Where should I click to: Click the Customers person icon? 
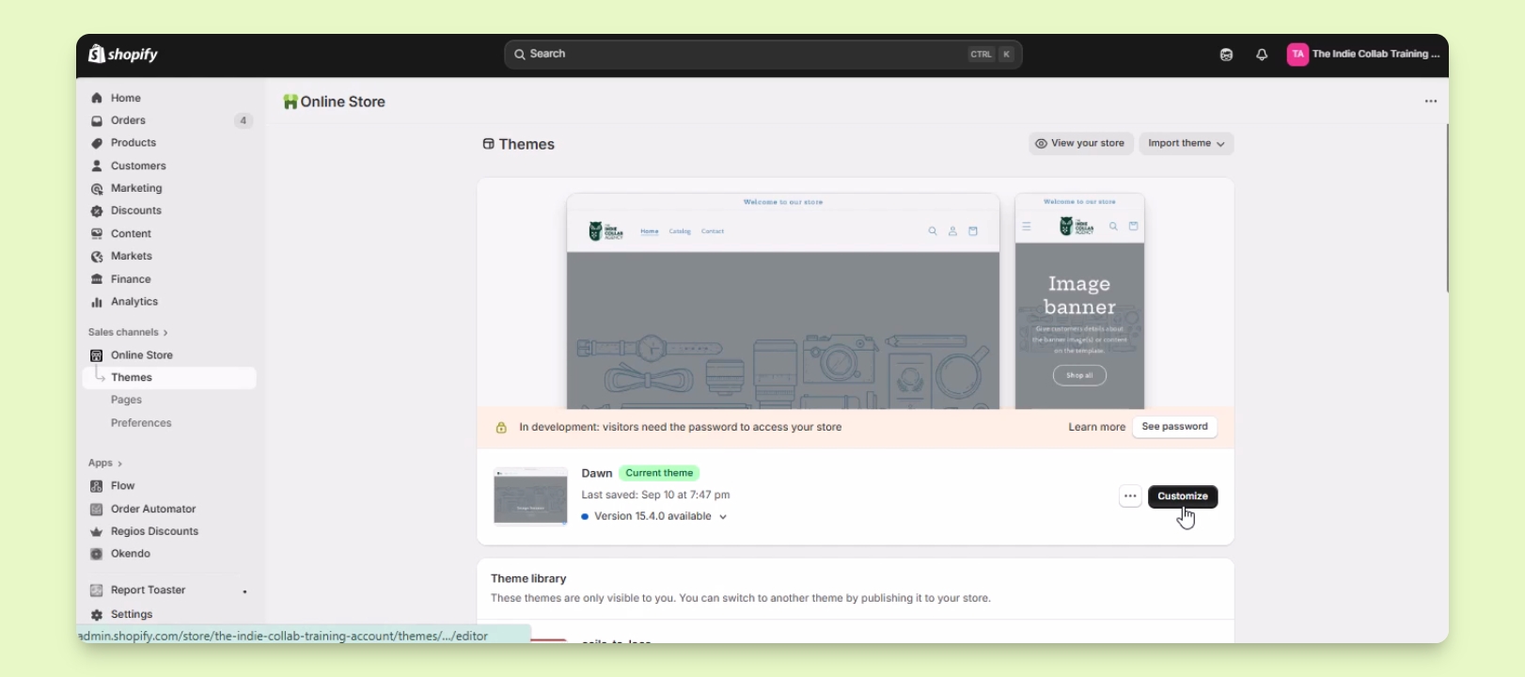point(97,165)
